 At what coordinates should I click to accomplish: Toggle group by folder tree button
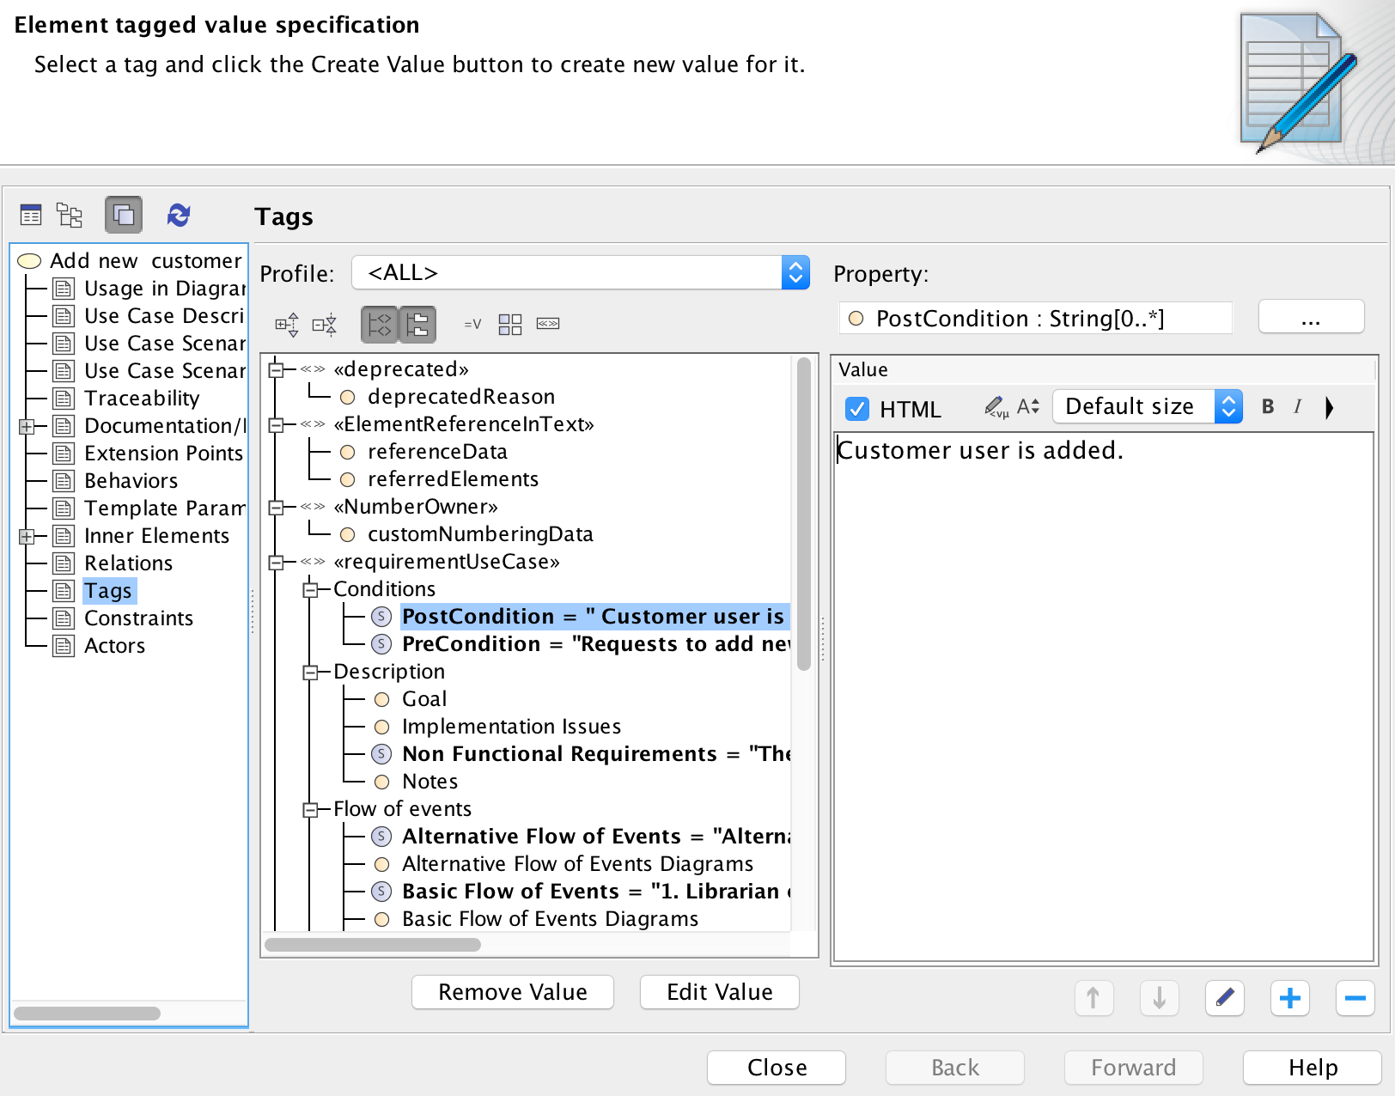click(x=417, y=325)
